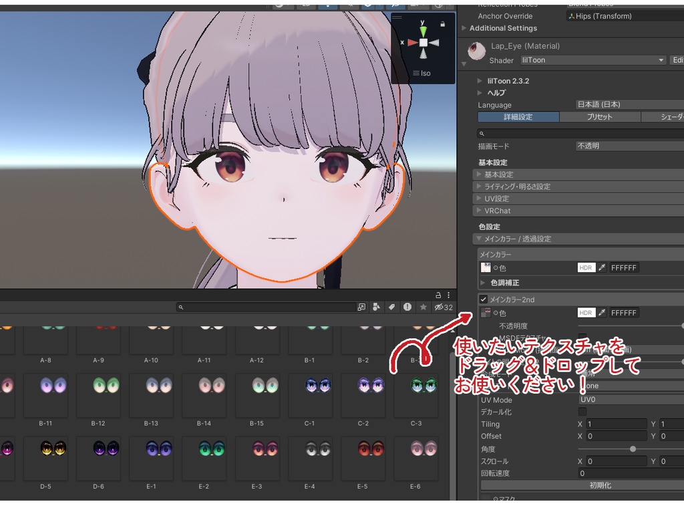Open the Project window three-dot menu

[448, 295]
